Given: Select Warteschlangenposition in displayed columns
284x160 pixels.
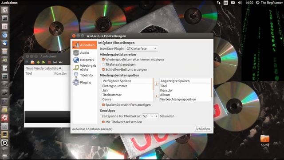Looking at the screenshot, I should click(x=185, y=99).
